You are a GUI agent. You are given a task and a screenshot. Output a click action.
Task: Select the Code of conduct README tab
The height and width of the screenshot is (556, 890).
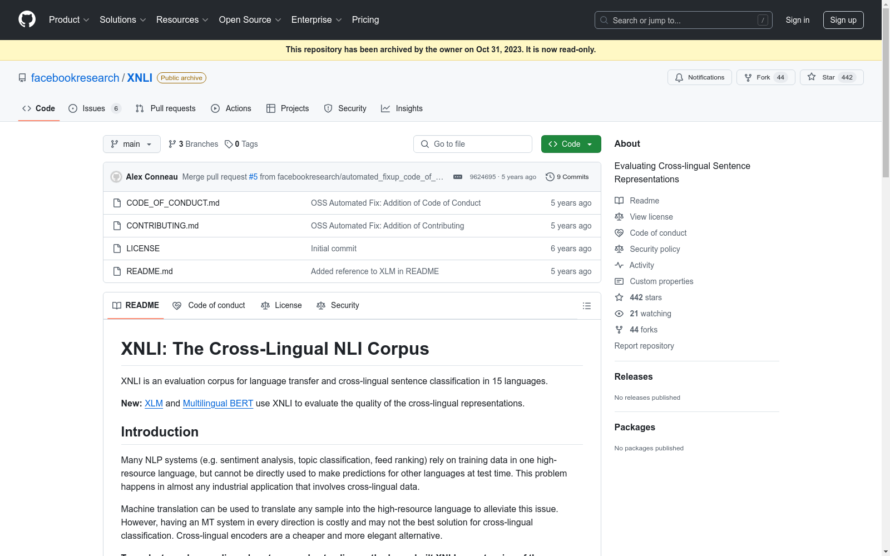click(x=209, y=305)
